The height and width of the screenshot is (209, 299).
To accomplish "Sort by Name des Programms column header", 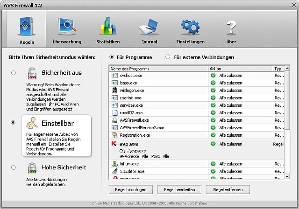I will point(159,69).
